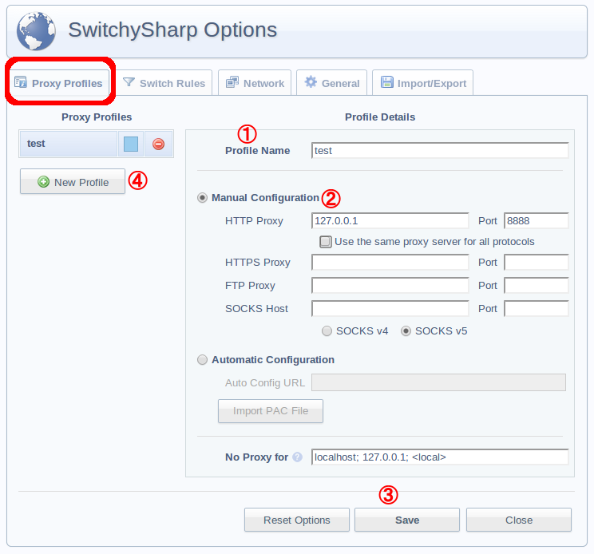The width and height of the screenshot is (594, 554).
Task: Click the Network tab computers icon
Action: 232,81
